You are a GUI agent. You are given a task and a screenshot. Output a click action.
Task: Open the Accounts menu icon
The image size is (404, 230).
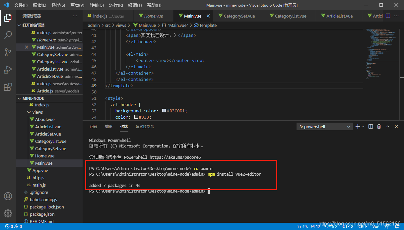(x=8, y=196)
